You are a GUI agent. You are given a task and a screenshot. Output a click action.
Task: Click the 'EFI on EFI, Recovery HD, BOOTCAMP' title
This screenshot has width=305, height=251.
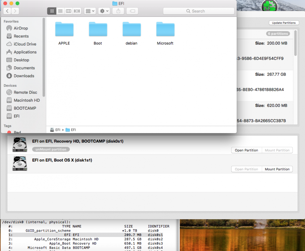(x=78, y=141)
